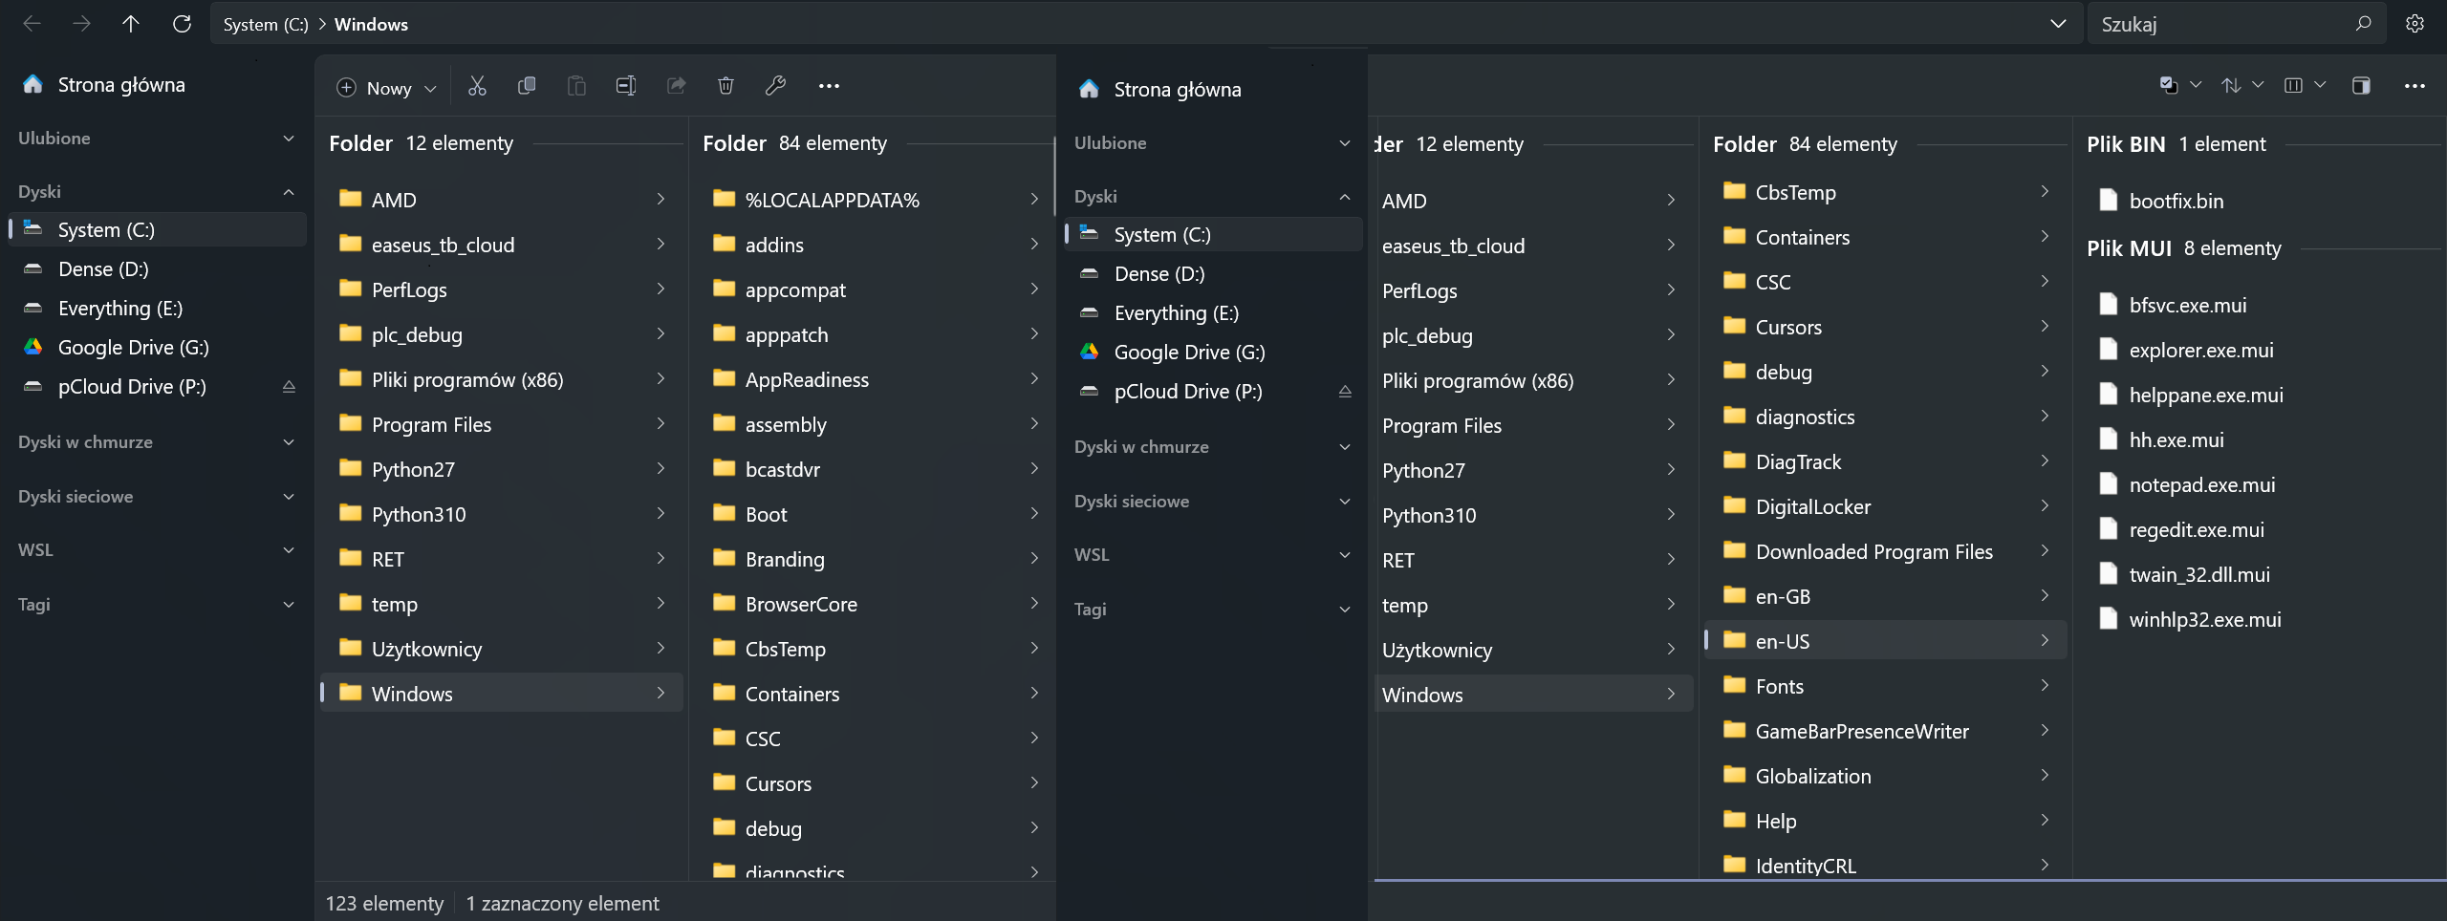2447x921 pixels.
Task: Click inside the Szukaj search field
Action: click(2198, 23)
